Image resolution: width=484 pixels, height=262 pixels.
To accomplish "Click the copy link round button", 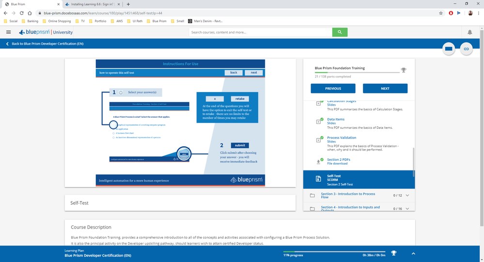I will [467, 49].
